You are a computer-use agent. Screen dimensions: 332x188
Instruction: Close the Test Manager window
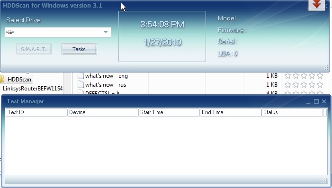point(324,101)
